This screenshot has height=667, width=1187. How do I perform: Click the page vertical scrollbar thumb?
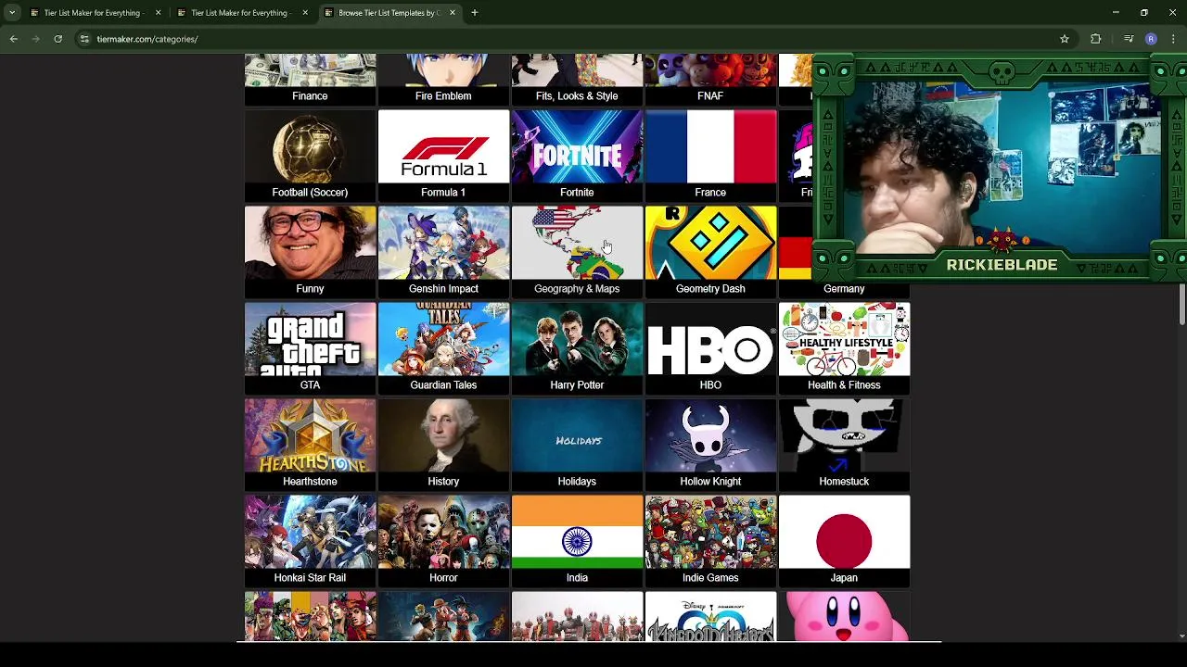click(1181, 304)
